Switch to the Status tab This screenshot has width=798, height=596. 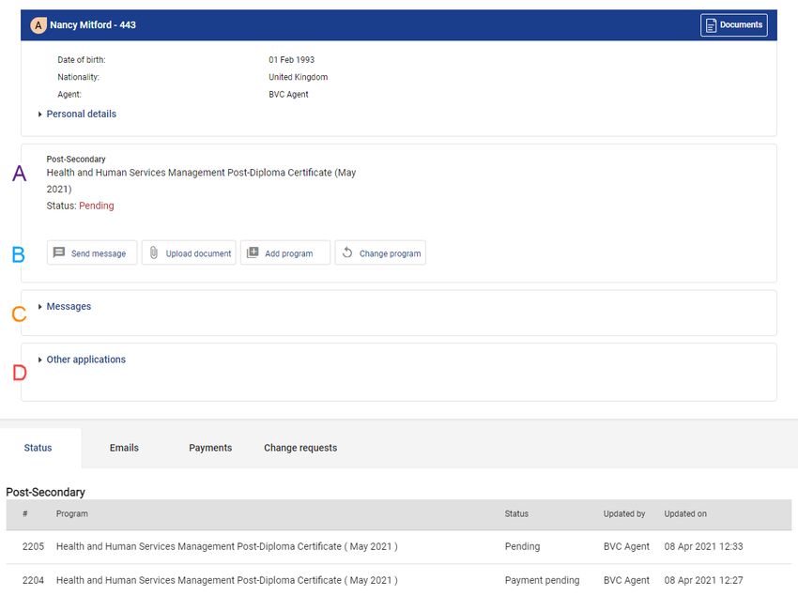tap(38, 448)
